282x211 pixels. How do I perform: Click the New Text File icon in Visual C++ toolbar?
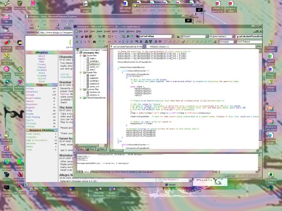coord(77,36)
